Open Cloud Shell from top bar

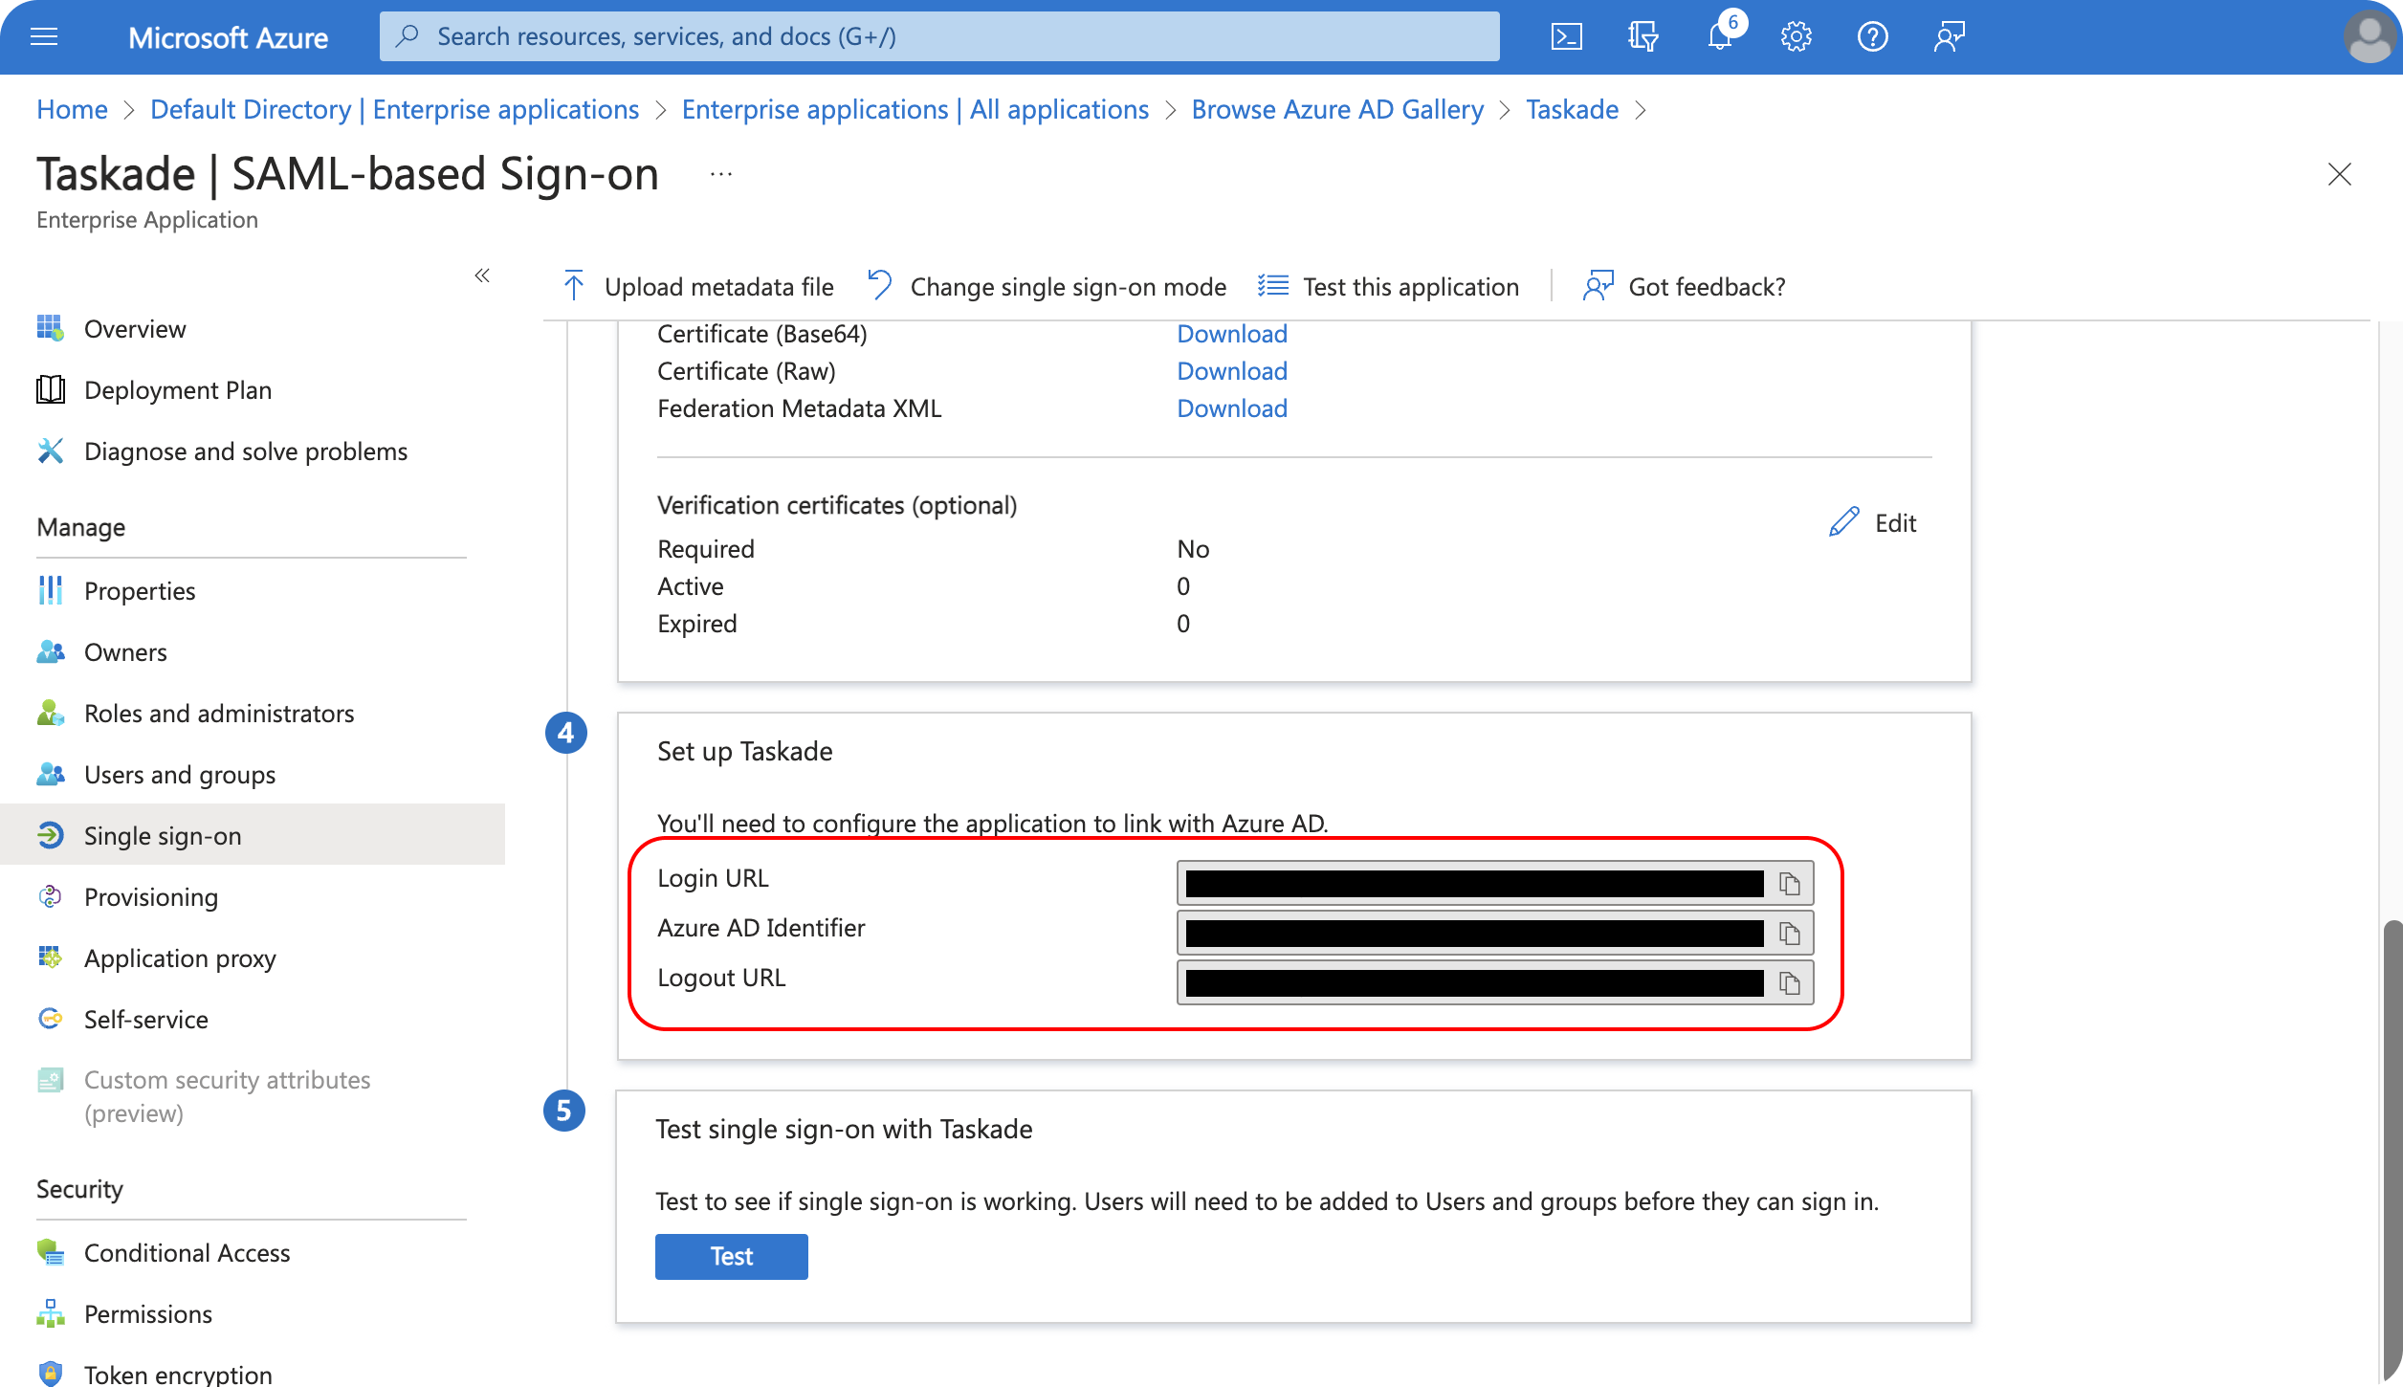point(1566,36)
